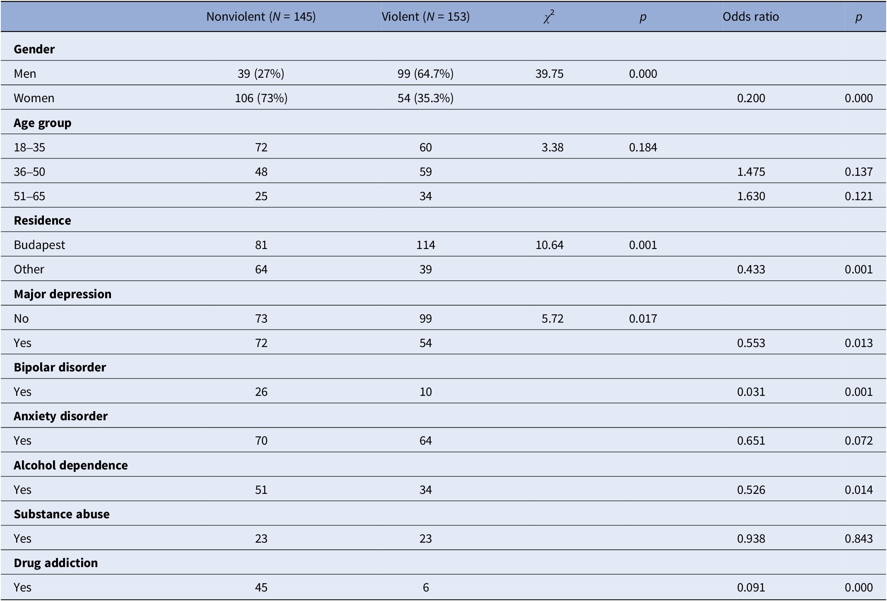The height and width of the screenshot is (601, 887).
Task: Click the Alcohol dependence section heading
Action: 70,465
